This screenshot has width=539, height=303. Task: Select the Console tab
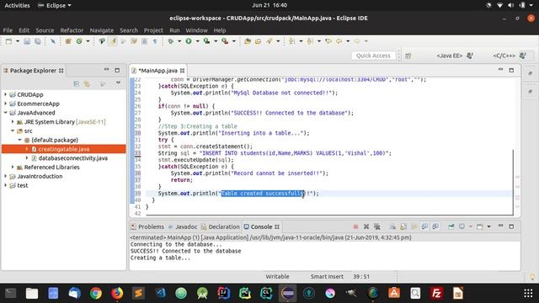(x=261, y=226)
